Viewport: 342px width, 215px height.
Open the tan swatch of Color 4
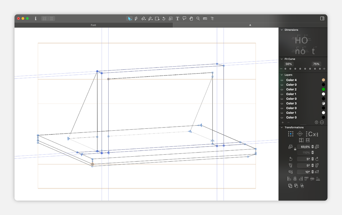323,80
